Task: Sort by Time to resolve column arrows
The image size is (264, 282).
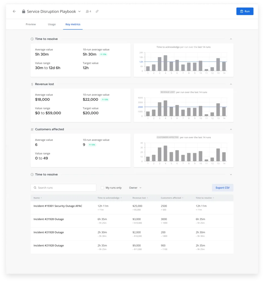Action: click(213, 198)
